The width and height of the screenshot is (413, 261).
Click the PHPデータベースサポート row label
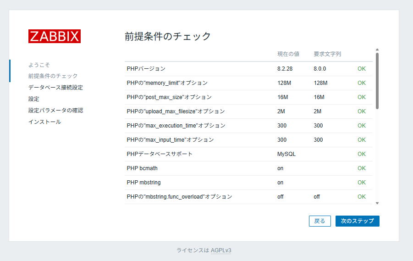(x=160, y=154)
